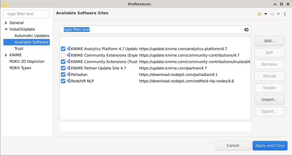Open the forward history dropdown arrow
292x156 pixels.
click(x=278, y=14)
